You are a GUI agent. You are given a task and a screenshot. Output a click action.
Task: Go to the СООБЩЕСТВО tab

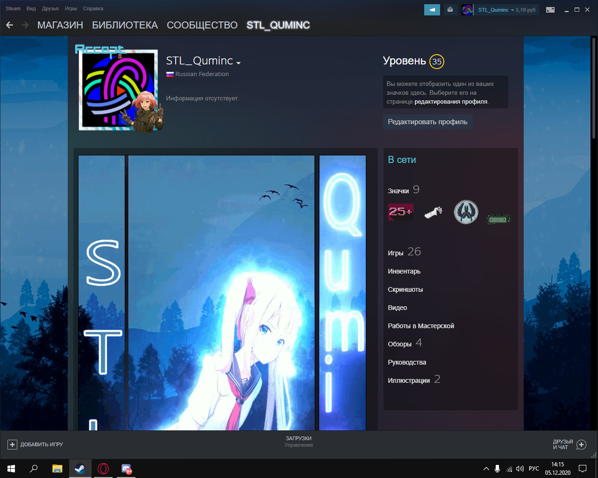point(202,25)
